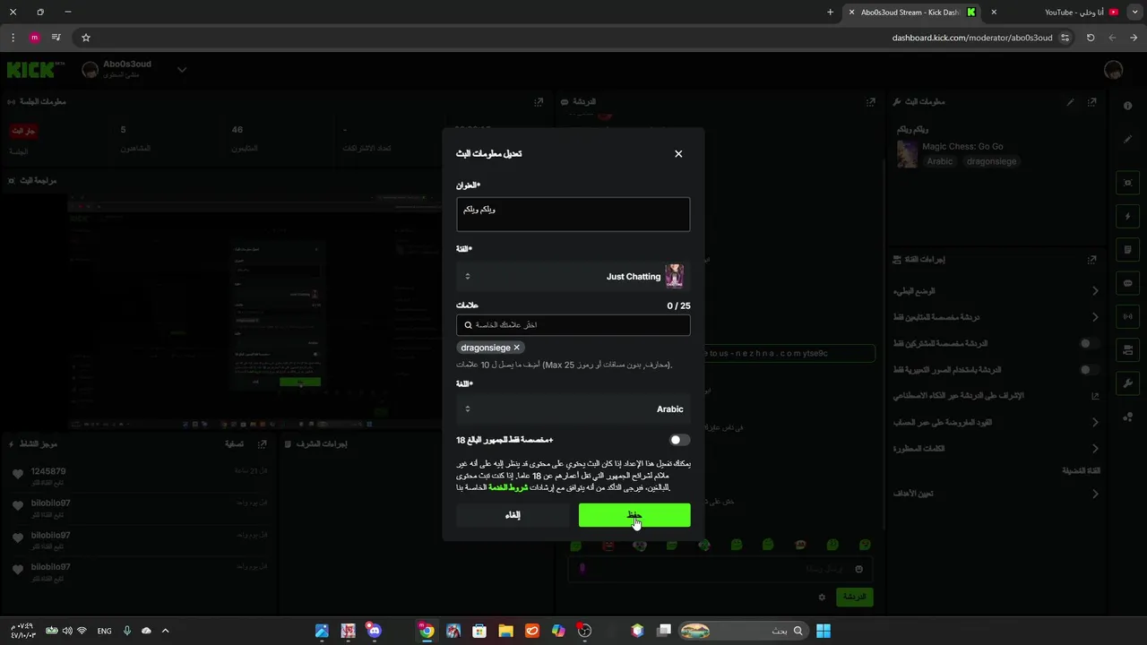The image size is (1147, 645).
Task: Open the user avatar menu top right
Action: [1113, 70]
